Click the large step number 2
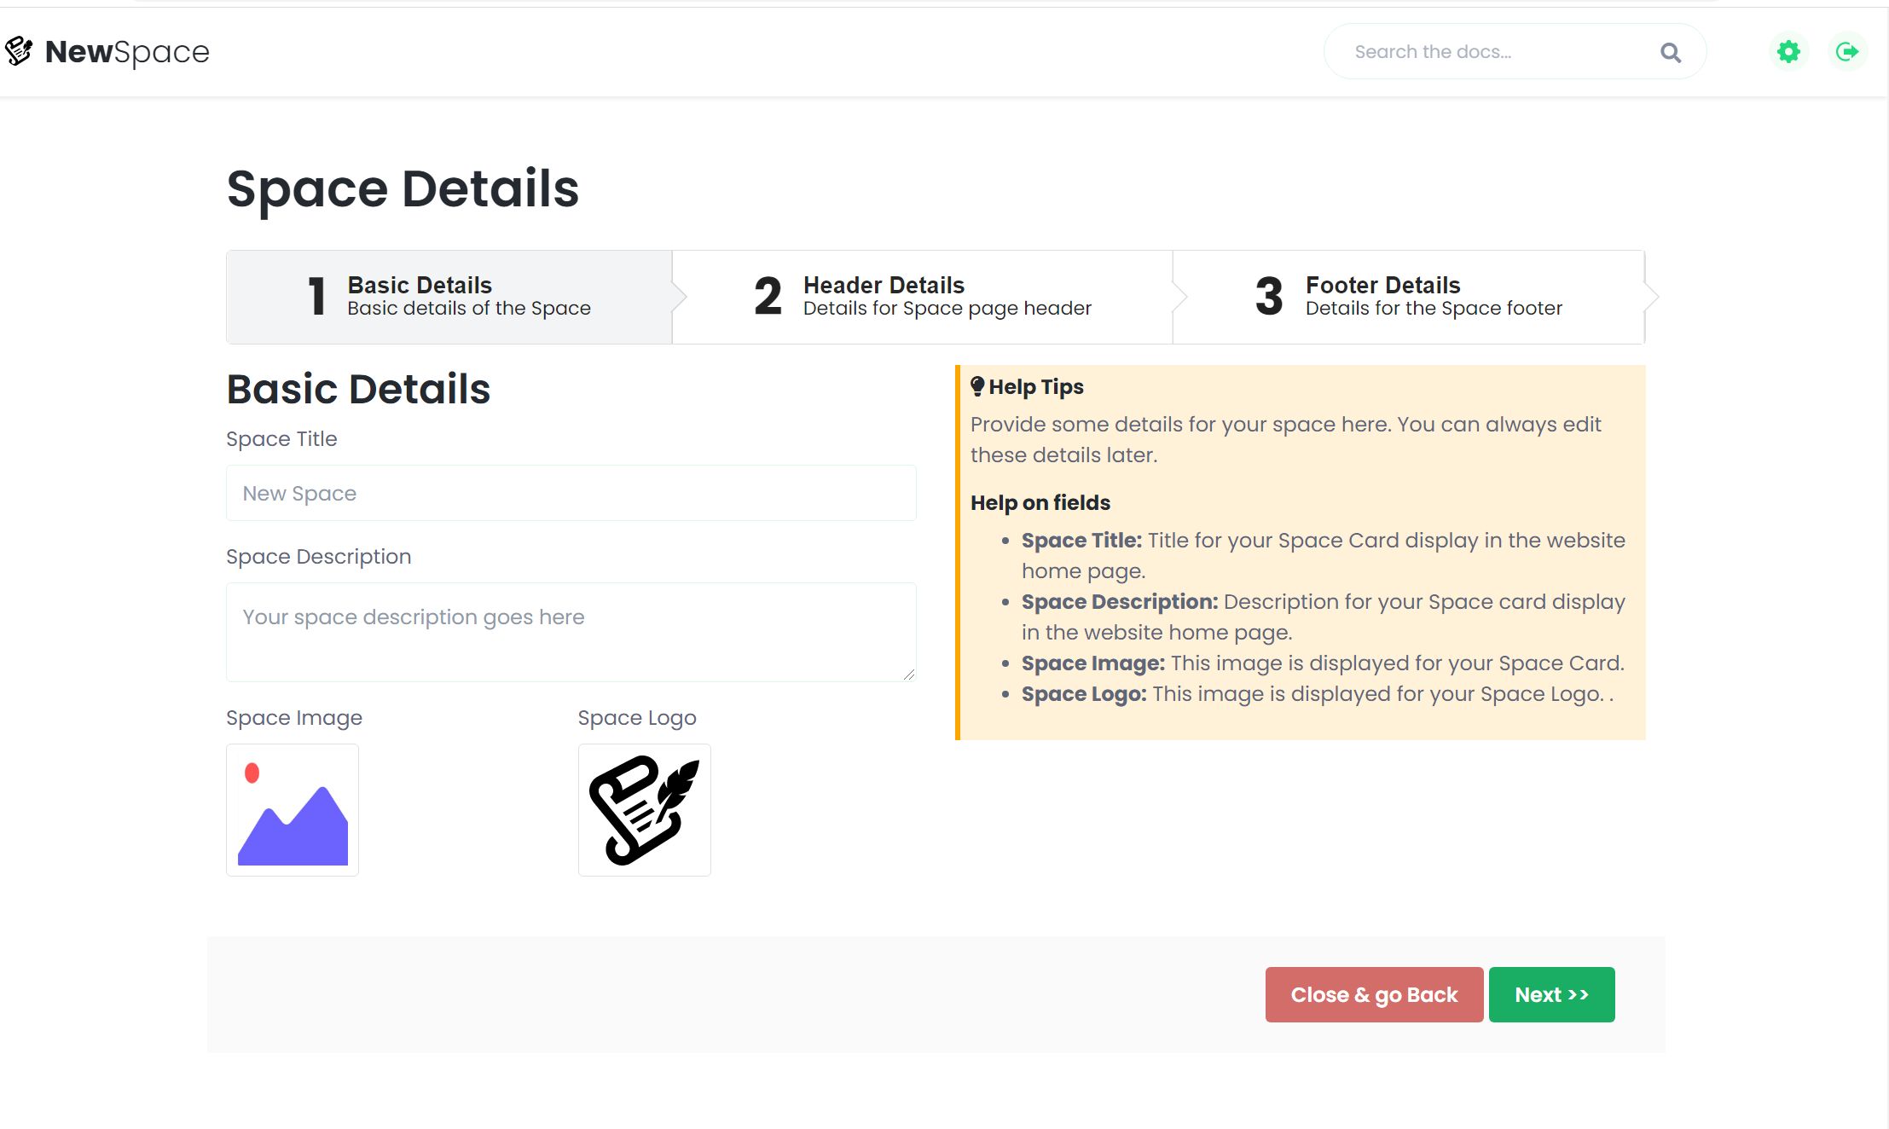 (x=768, y=297)
